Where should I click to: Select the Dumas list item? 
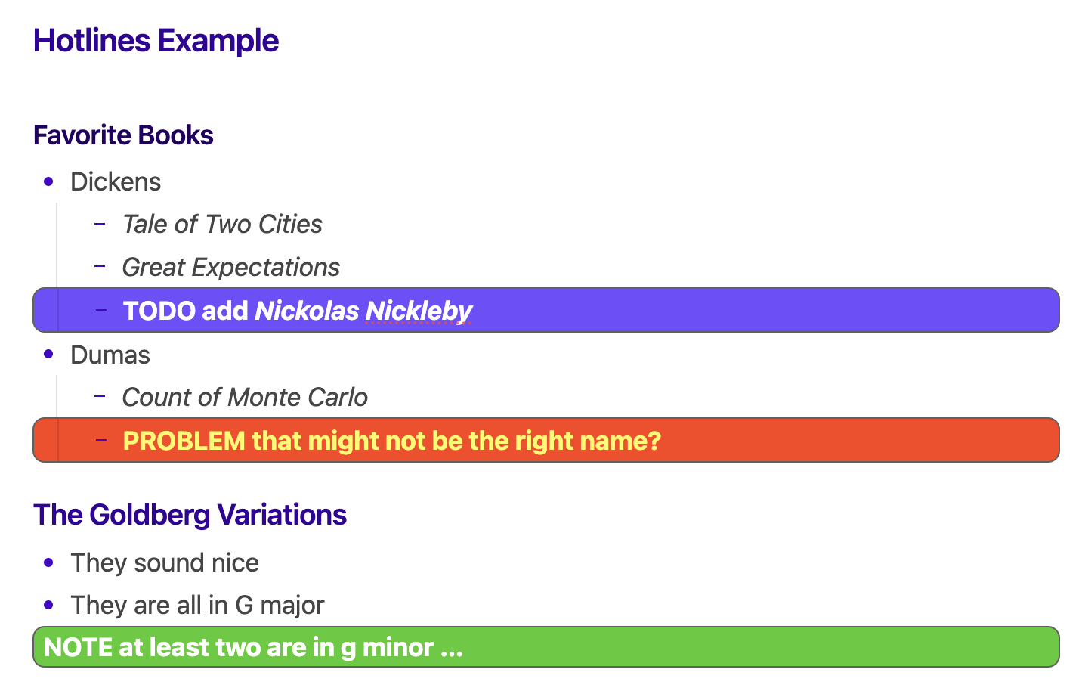(110, 355)
